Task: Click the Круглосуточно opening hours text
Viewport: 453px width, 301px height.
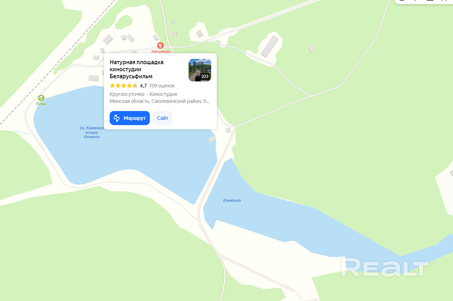Action: tap(127, 94)
